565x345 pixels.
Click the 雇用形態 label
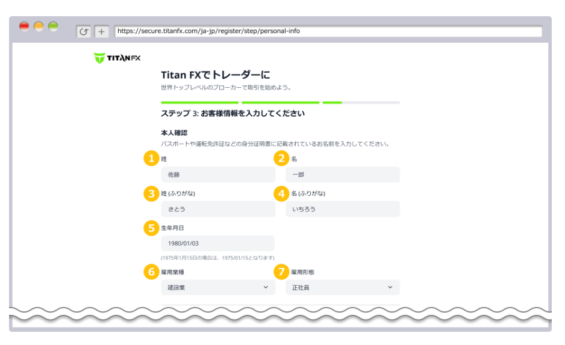[302, 272]
